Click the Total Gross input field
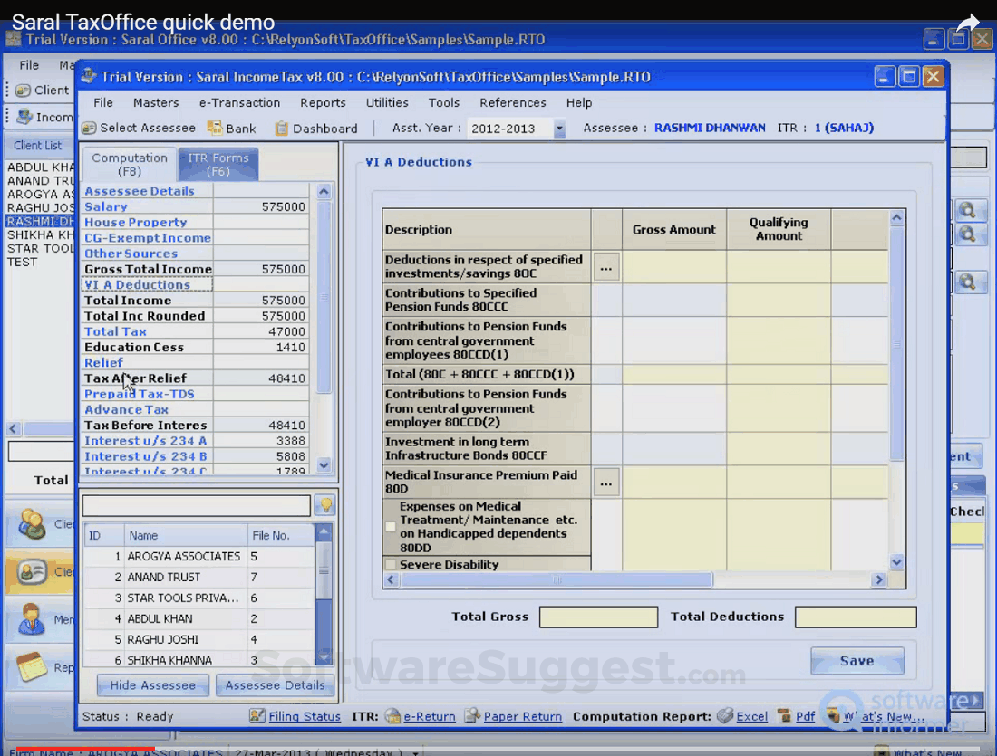This screenshot has height=756, width=997. click(x=598, y=617)
